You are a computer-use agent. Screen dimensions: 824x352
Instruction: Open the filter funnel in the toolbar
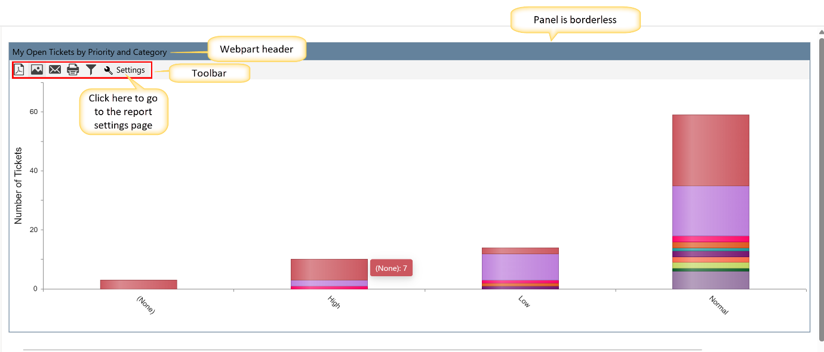(x=91, y=70)
